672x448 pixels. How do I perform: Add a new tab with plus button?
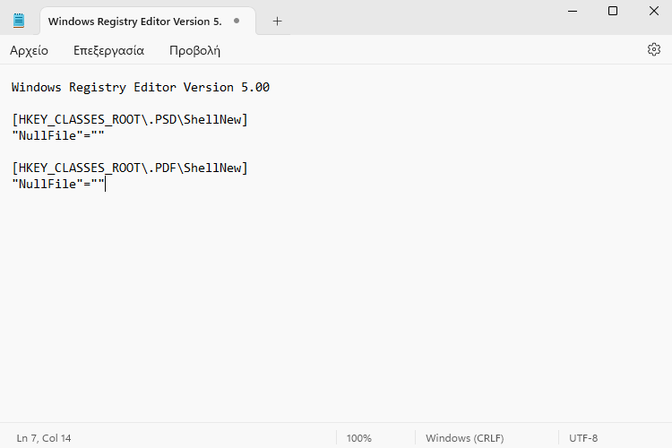click(277, 21)
